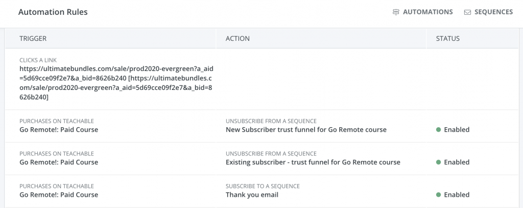Screen dimensions: 523x208
Task: Open Existing subscriber trust funnel sequence action
Action: pos(313,163)
